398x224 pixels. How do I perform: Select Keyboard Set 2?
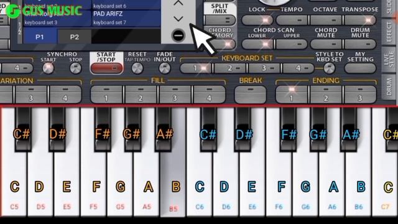(x=231, y=68)
